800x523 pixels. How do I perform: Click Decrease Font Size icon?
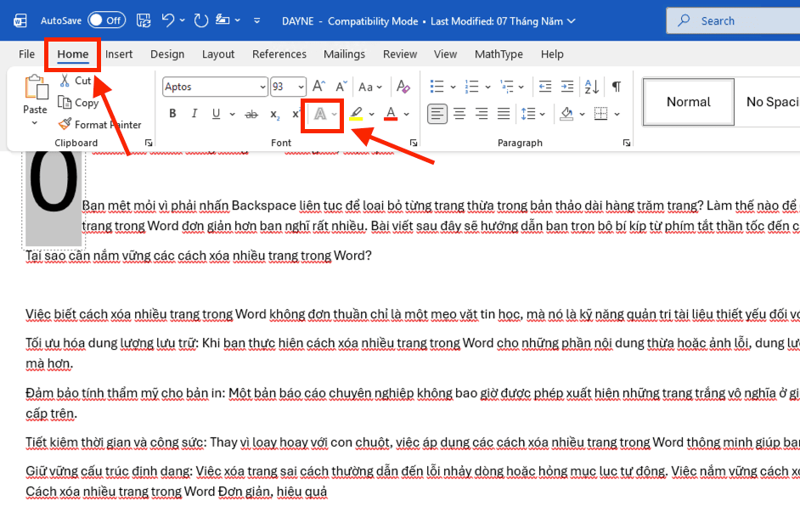(341, 87)
